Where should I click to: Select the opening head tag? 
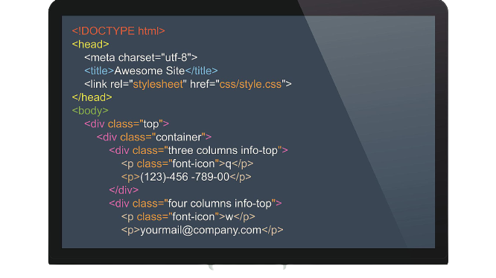(x=90, y=44)
